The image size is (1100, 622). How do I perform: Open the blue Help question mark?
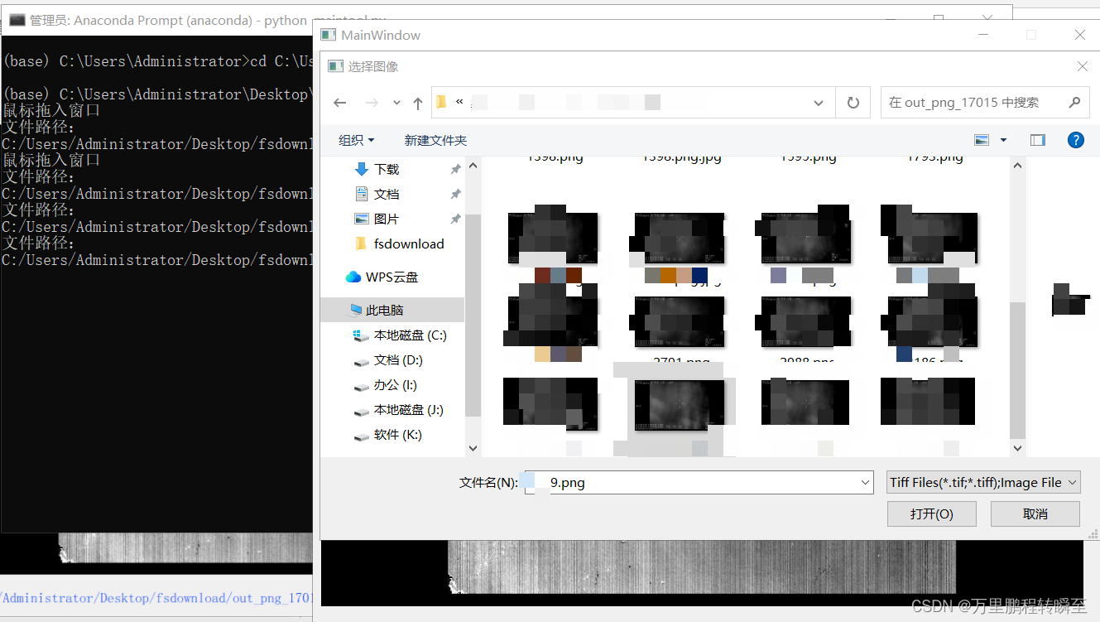1075,139
